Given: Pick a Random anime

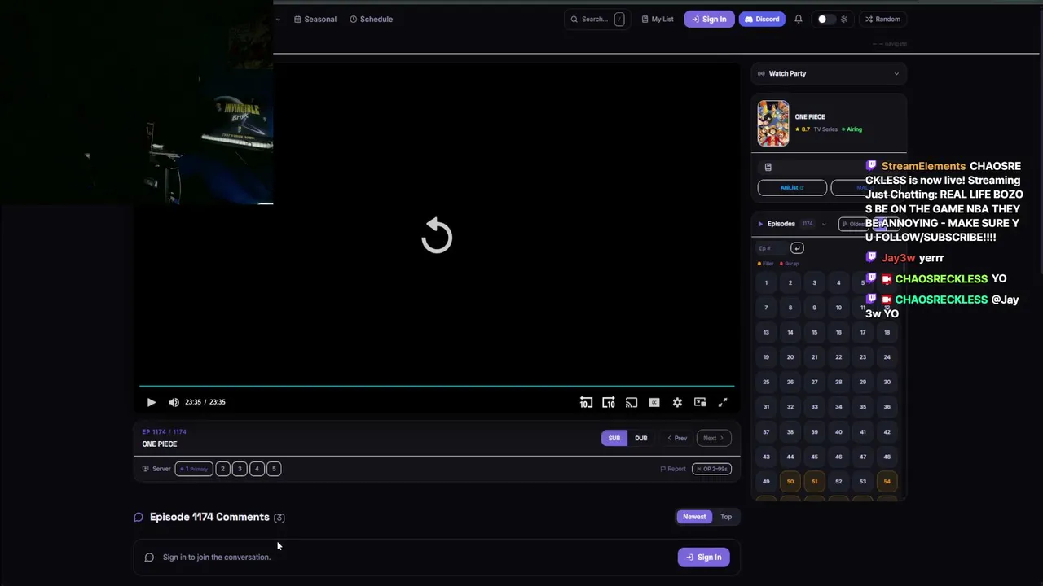Looking at the screenshot, I should point(883,20).
